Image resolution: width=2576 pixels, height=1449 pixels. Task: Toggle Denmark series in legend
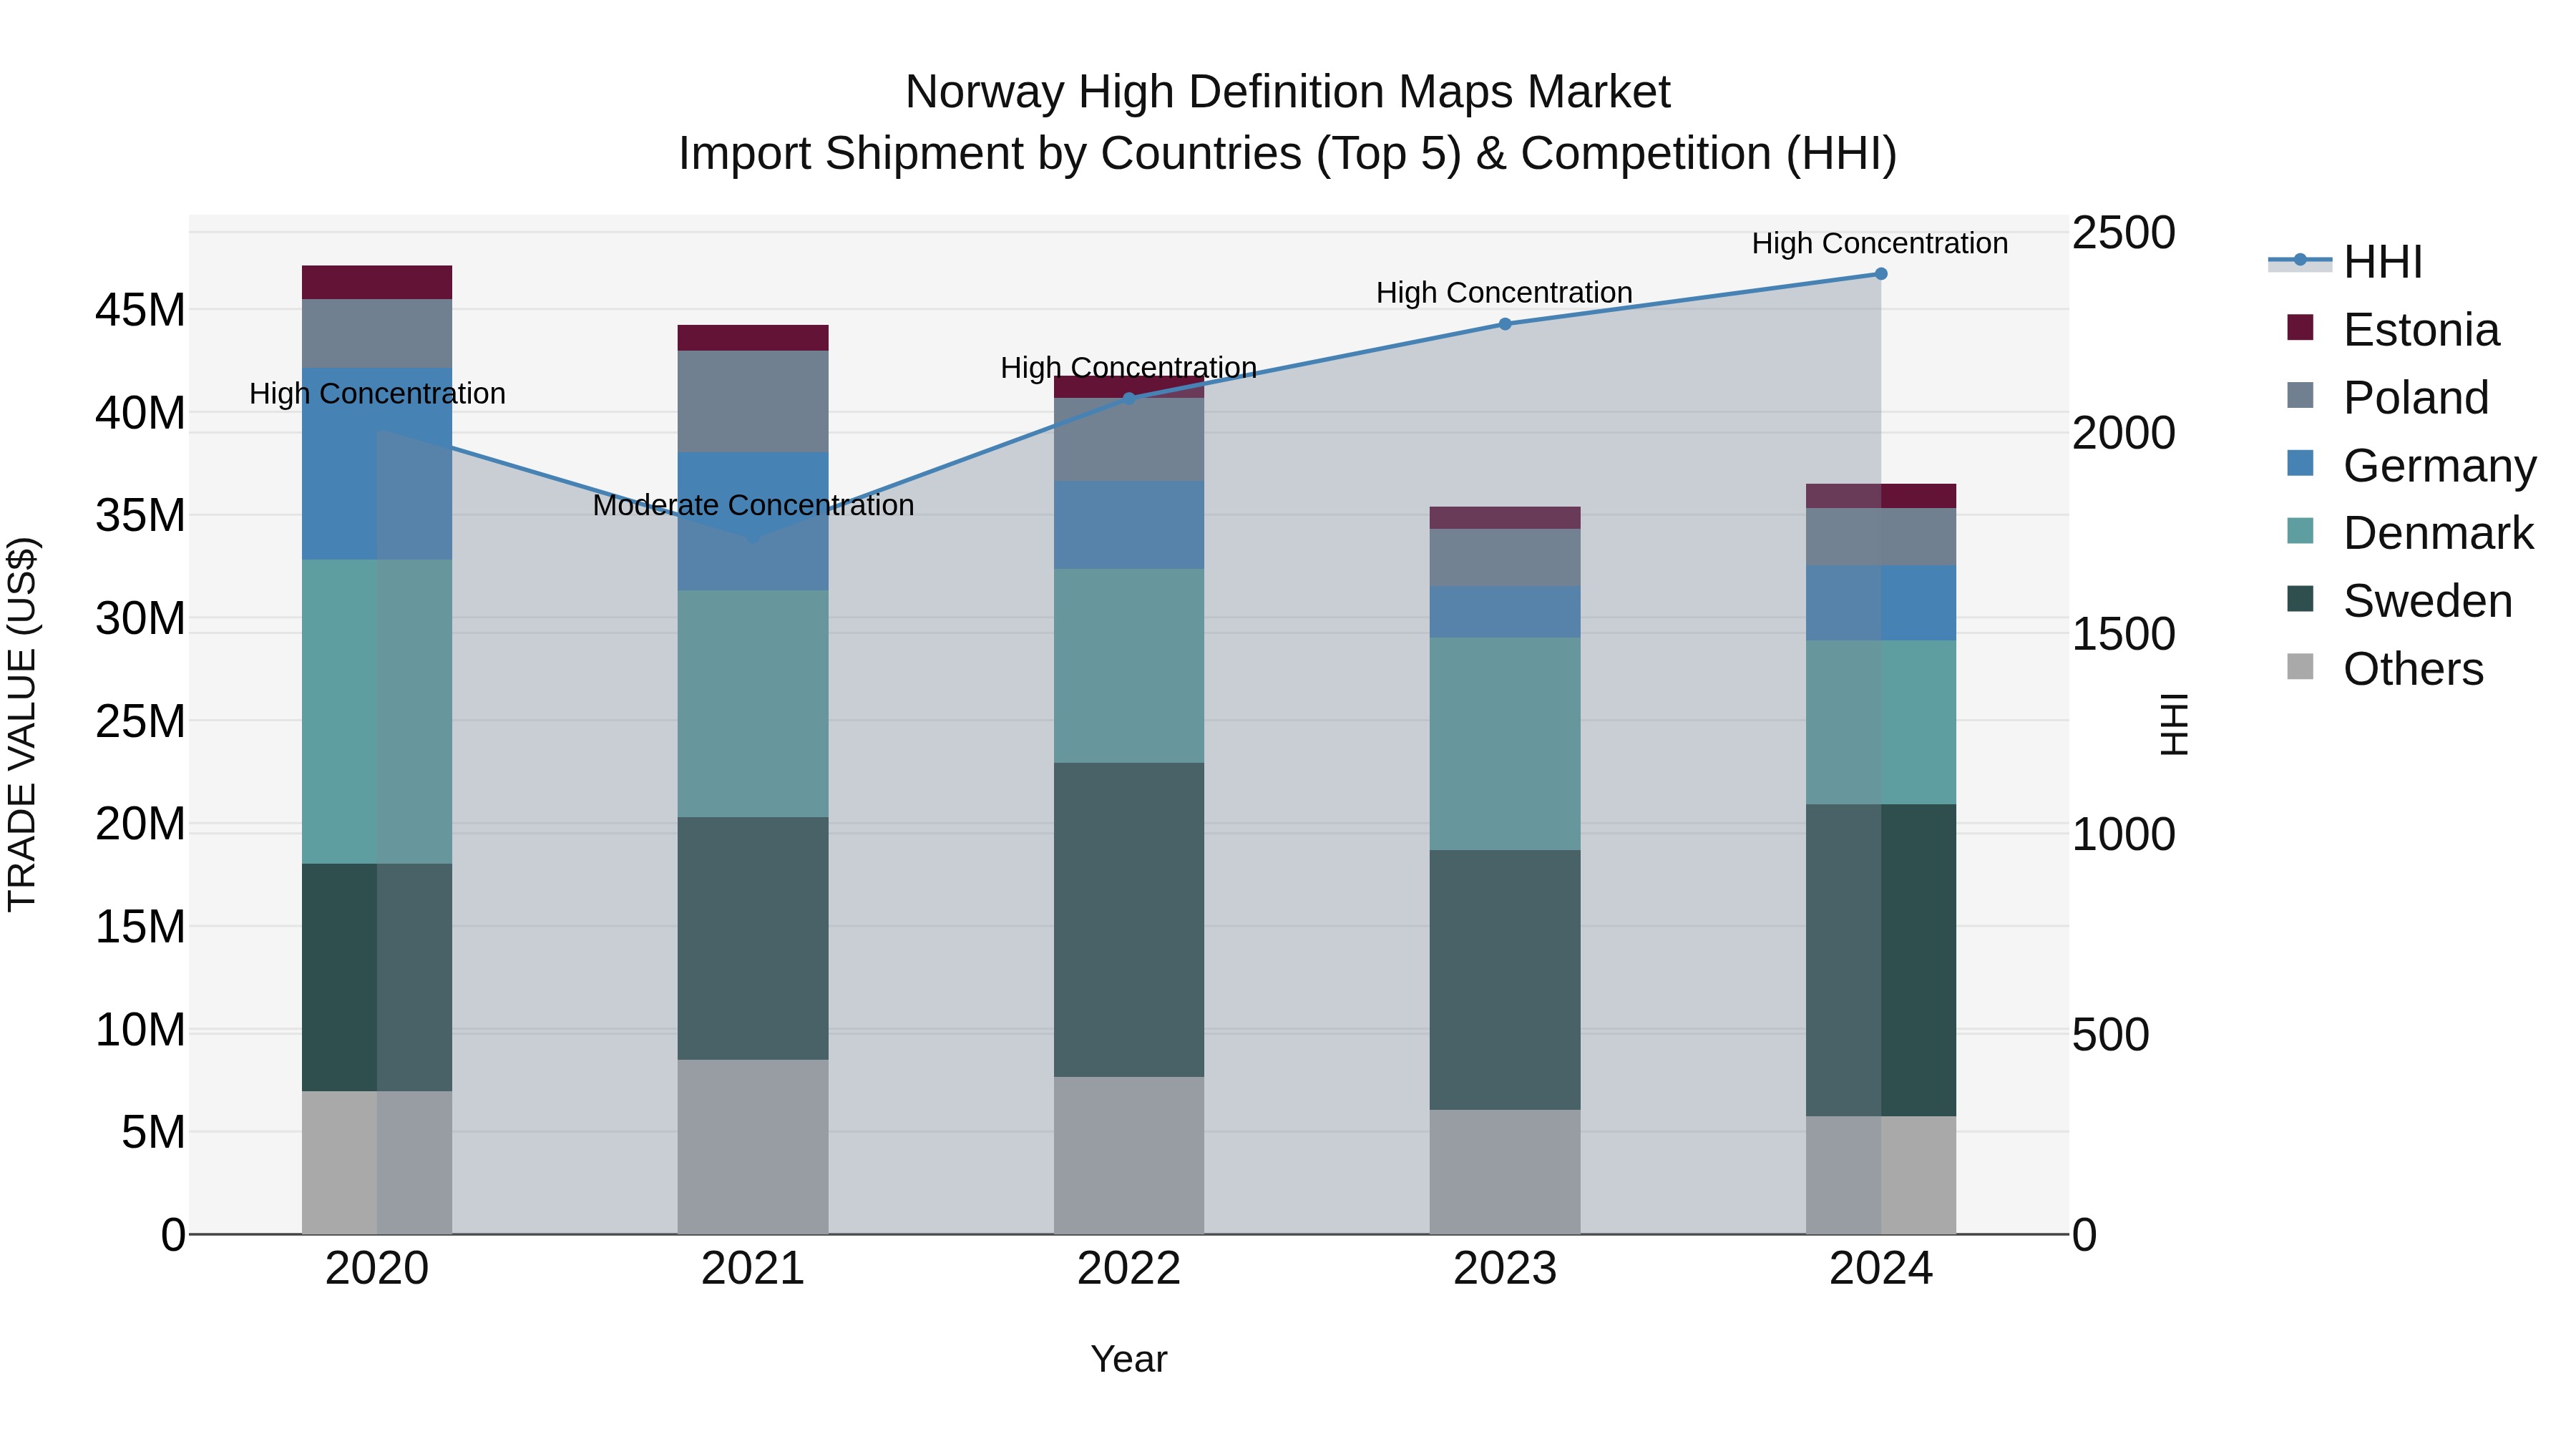[2410, 533]
